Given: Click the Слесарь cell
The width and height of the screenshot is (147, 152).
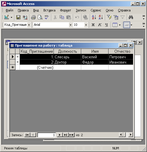Looking at the screenshot, I should tap(68, 57).
